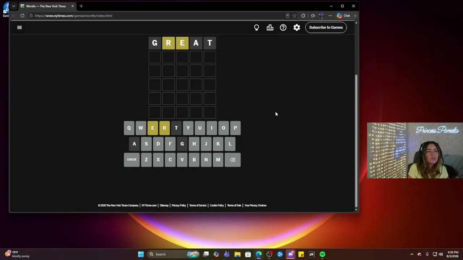Tap the yellow E key on the keyboard

click(153, 128)
